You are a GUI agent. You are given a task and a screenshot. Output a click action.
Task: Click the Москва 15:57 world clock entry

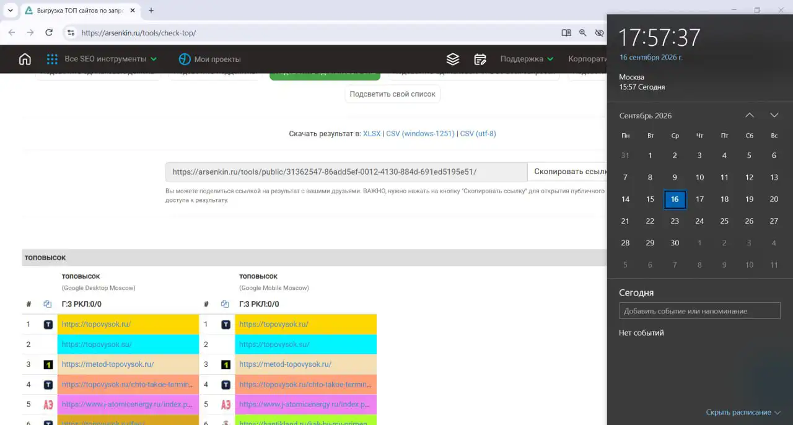point(642,82)
